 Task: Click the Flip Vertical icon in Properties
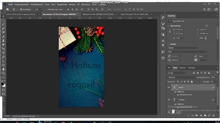[206, 38]
